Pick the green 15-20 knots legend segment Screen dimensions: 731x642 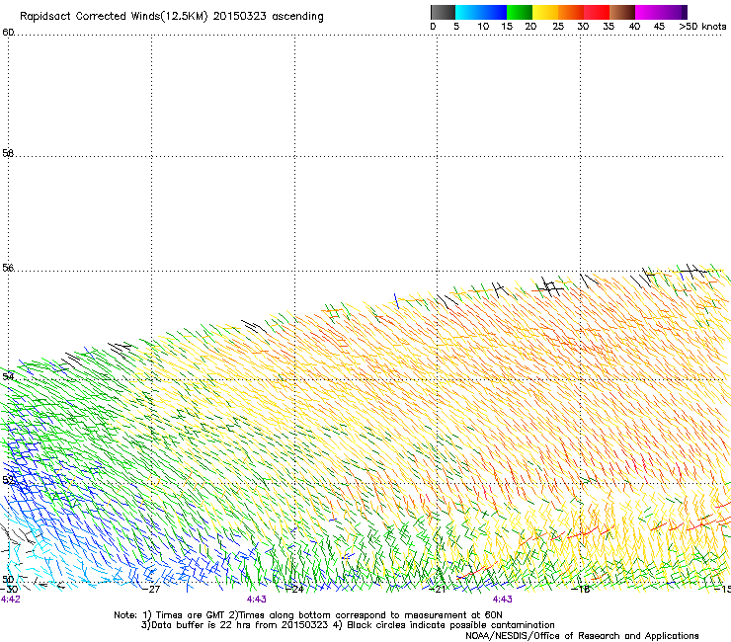pyautogui.click(x=520, y=12)
